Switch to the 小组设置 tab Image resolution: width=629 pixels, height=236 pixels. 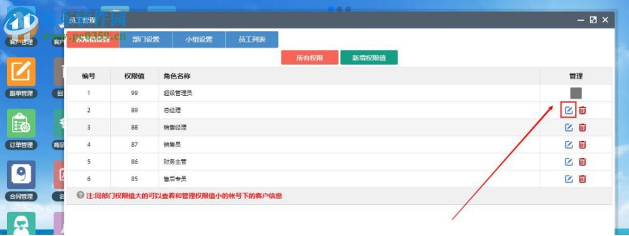[199, 40]
